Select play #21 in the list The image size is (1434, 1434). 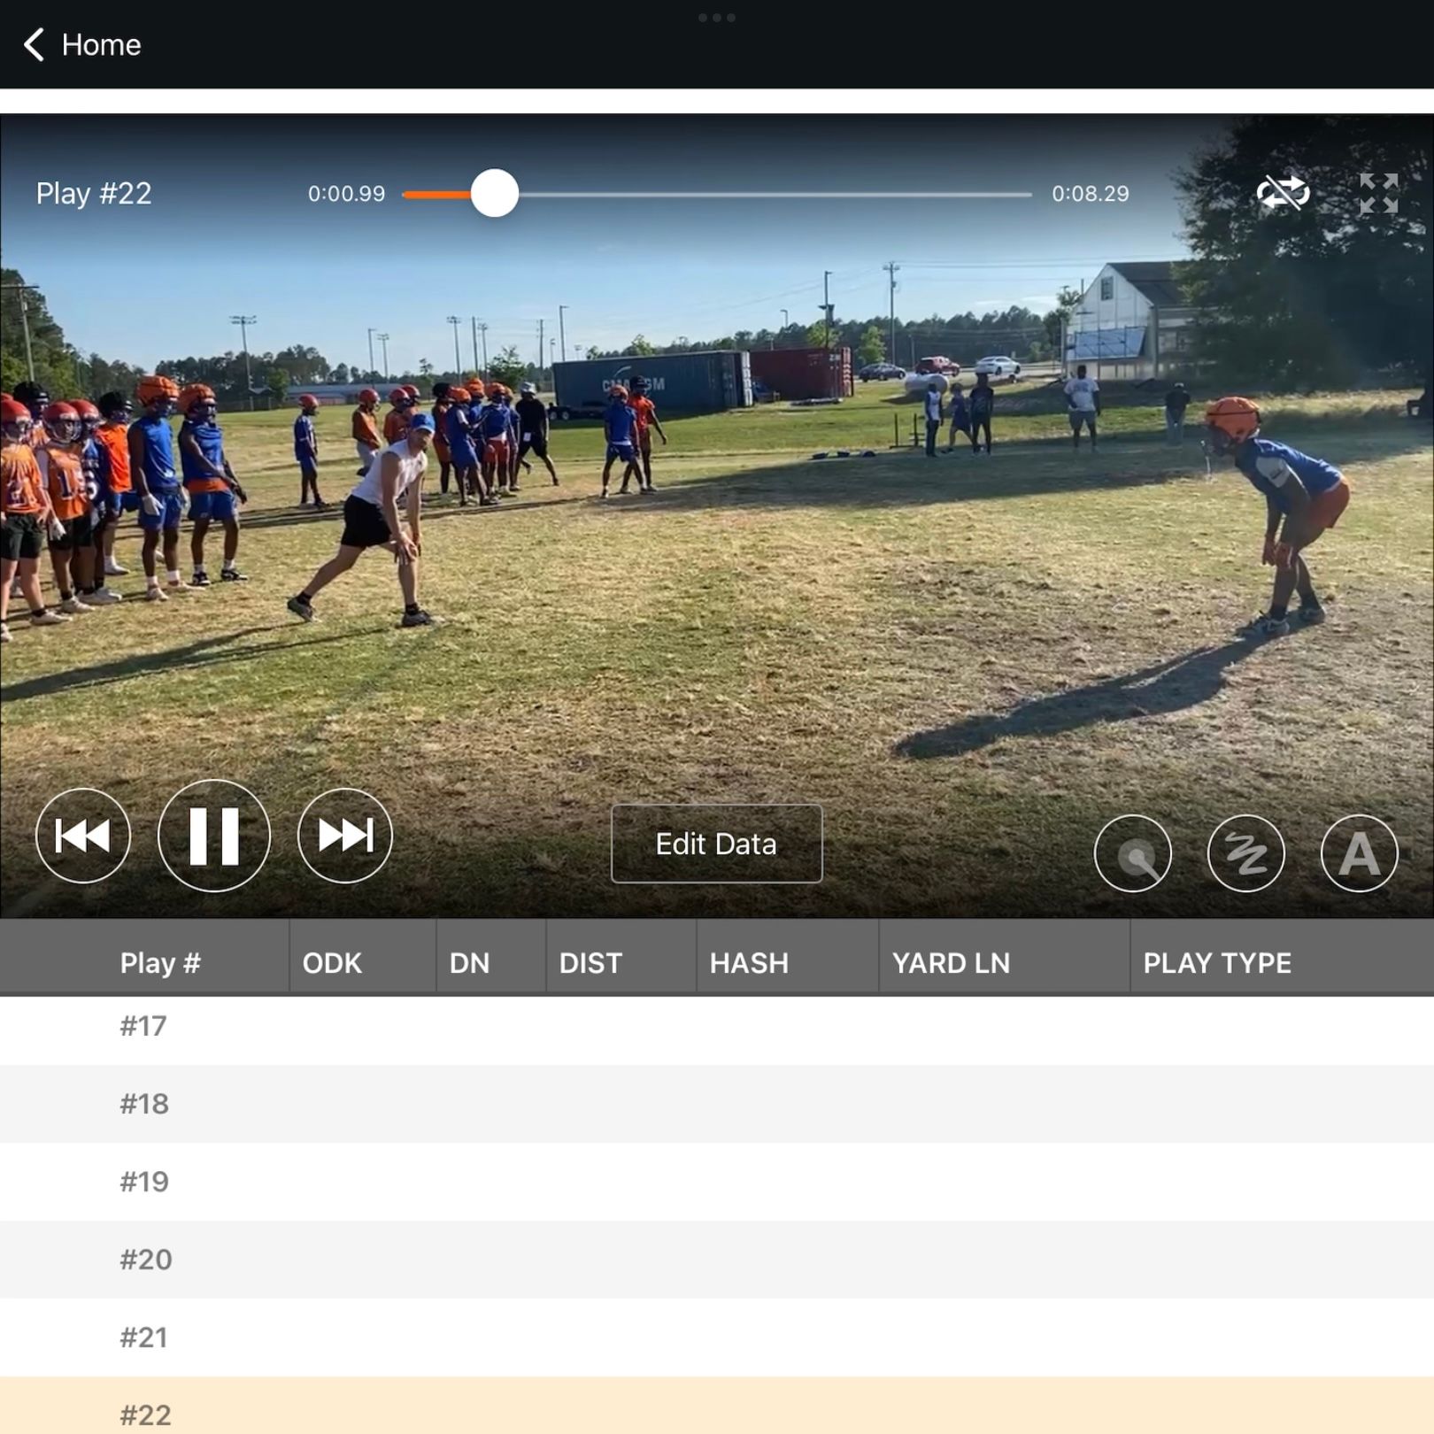click(x=717, y=1338)
